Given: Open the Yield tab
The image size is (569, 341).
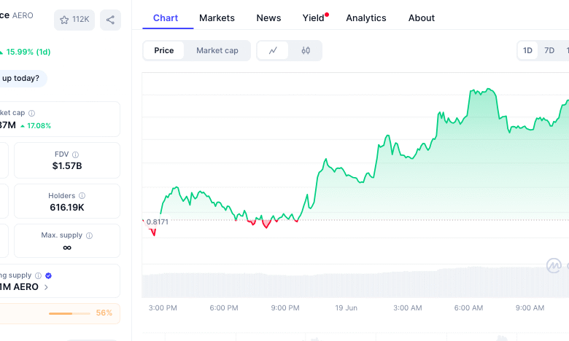Looking at the screenshot, I should click(314, 17).
